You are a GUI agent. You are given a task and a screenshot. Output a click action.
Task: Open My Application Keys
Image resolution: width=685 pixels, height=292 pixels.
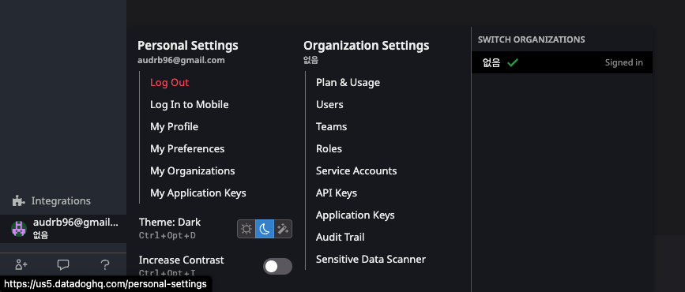tap(198, 193)
